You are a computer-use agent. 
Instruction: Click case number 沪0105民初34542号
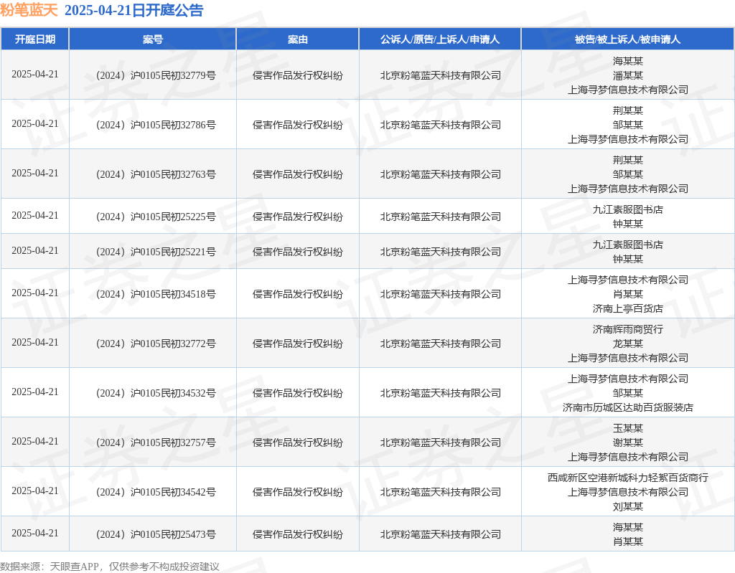point(156,492)
